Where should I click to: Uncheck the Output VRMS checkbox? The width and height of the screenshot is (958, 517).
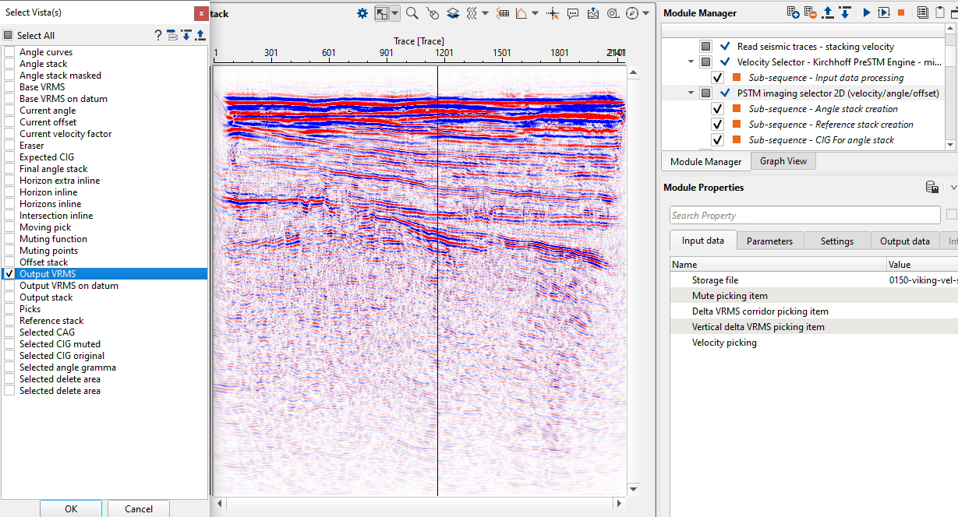[9, 274]
